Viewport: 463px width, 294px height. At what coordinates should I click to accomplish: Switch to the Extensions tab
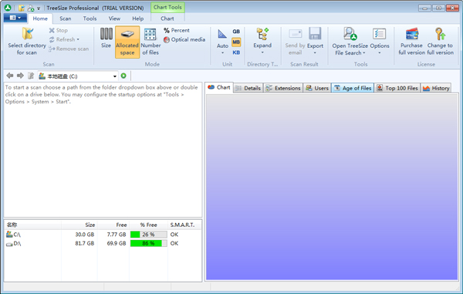click(283, 88)
